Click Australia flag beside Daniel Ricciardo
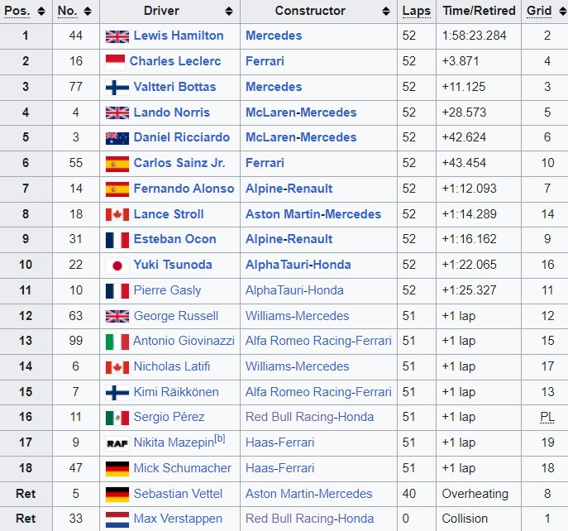Screen dimensions: 568x531 pyautogui.click(x=117, y=138)
